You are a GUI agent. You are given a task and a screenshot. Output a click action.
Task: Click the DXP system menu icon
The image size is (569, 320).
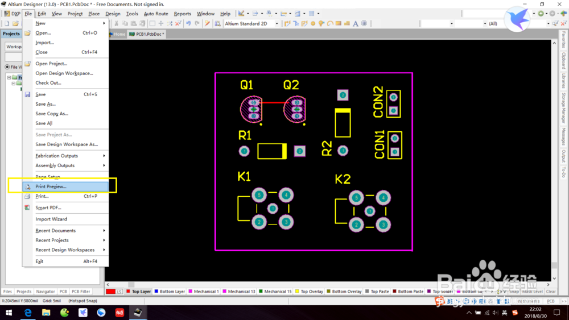click(13, 14)
